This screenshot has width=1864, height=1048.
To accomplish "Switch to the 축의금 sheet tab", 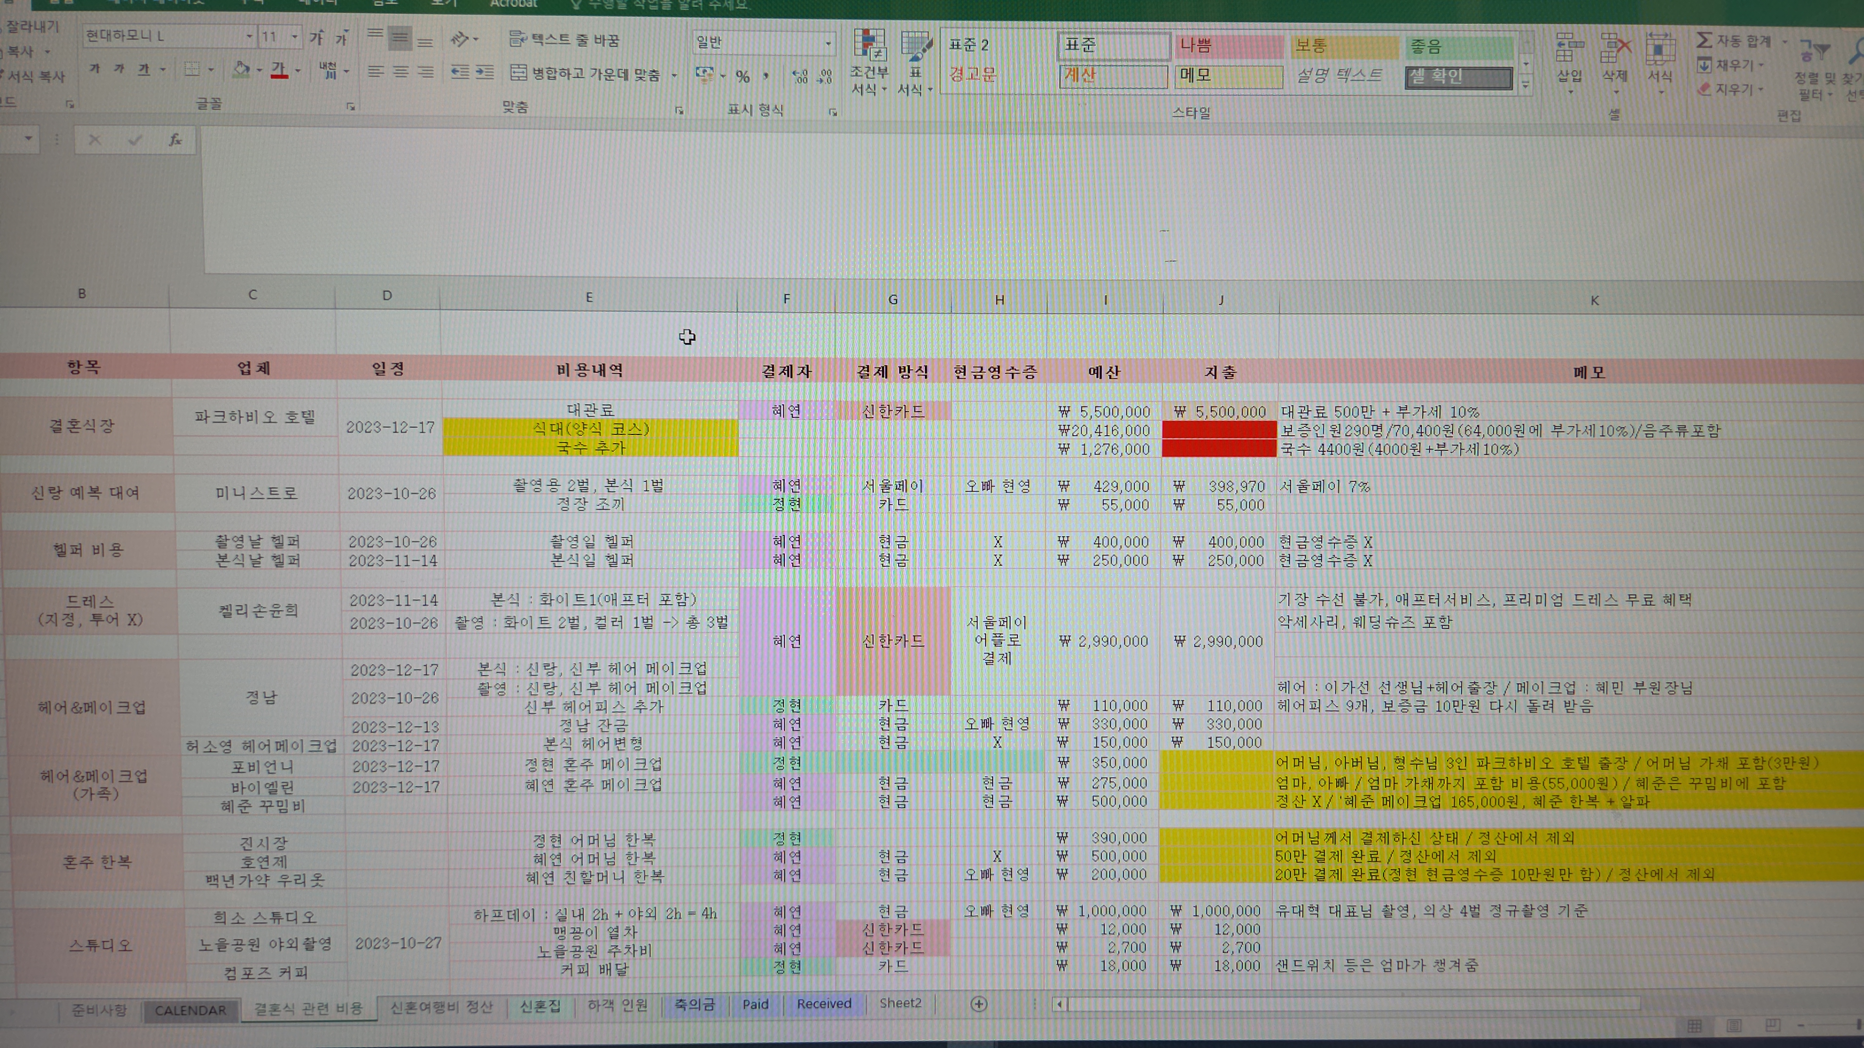I will point(695,1004).
